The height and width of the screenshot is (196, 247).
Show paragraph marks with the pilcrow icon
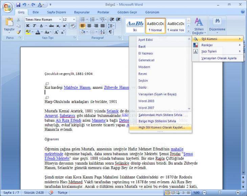(x=110, y=32)
